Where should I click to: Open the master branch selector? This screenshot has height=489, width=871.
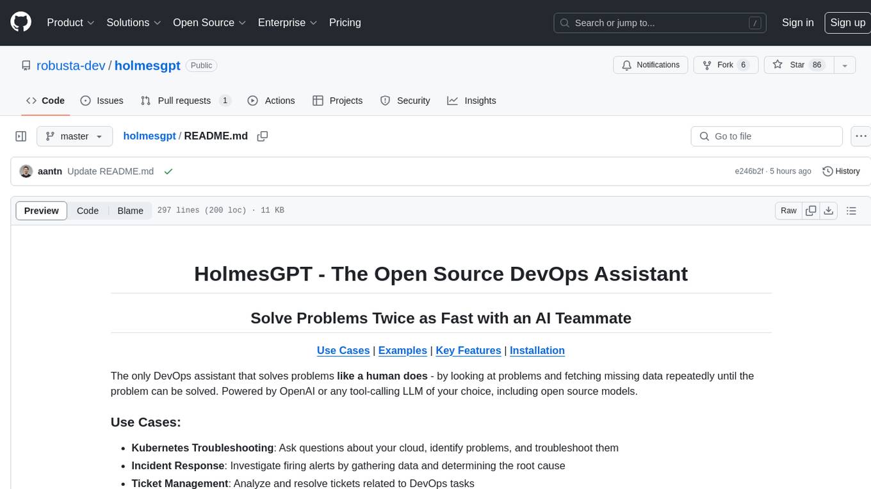[75, 136]
